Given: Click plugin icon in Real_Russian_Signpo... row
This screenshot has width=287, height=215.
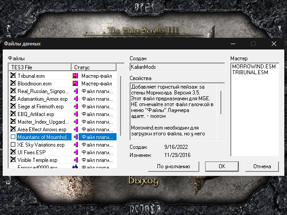Looking at the screenshot, I should tap(76, 91).
